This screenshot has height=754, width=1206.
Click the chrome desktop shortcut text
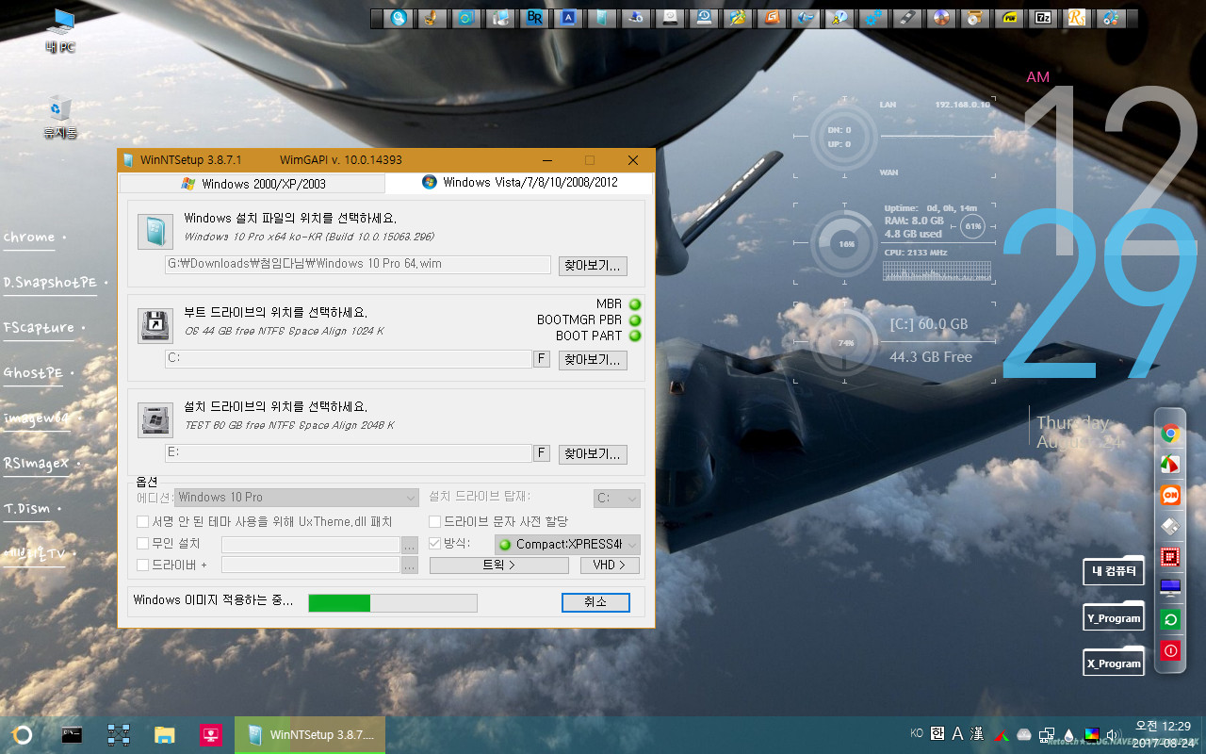29,238
